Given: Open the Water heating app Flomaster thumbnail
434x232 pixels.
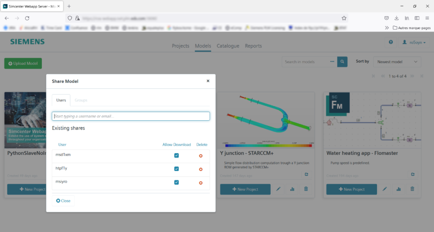Looking at the screenshot, I should pyautogui.click(x=372, y=120).
